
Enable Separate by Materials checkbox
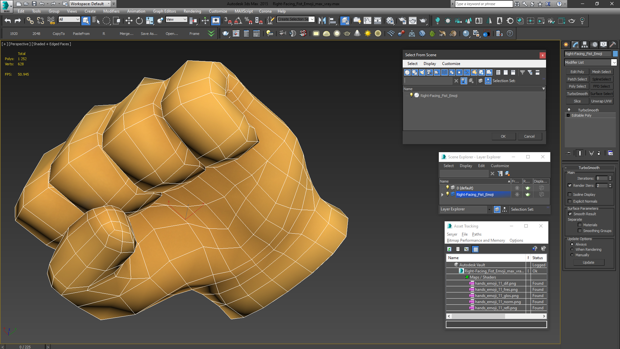click(580, 225)
